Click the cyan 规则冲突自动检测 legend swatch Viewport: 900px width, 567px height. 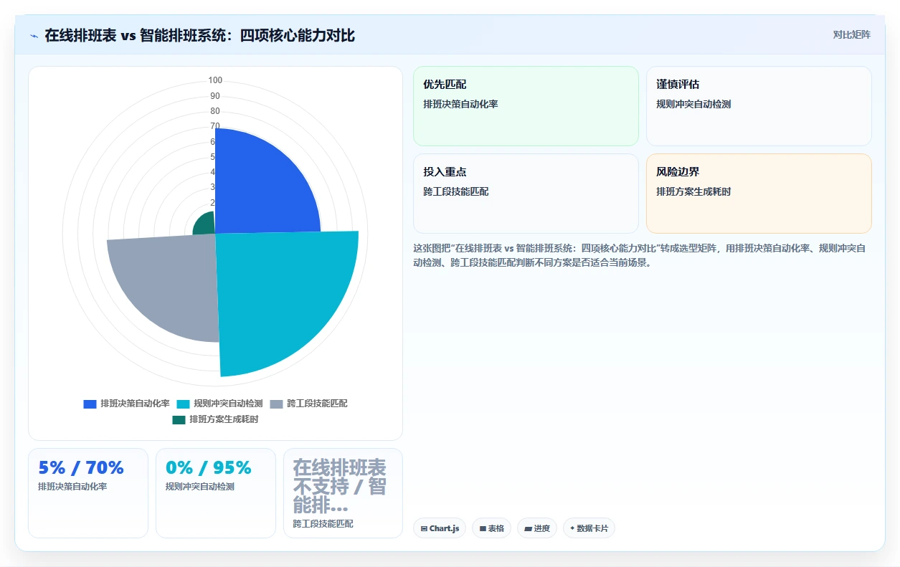point(183,404)
